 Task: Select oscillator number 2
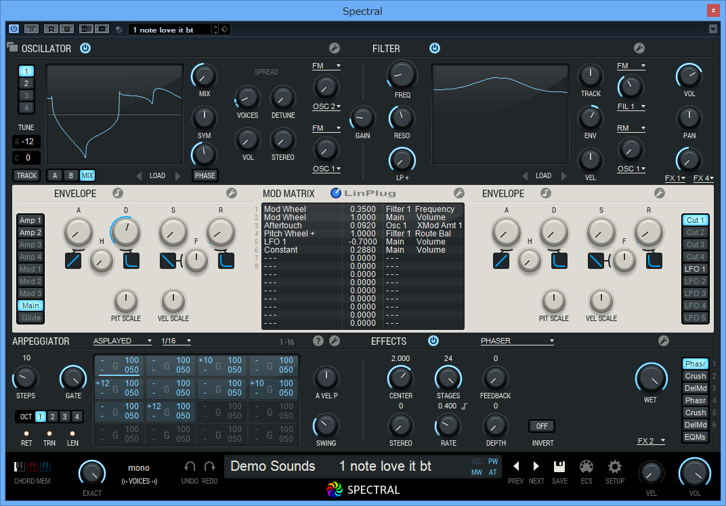[x=26, y=83]
